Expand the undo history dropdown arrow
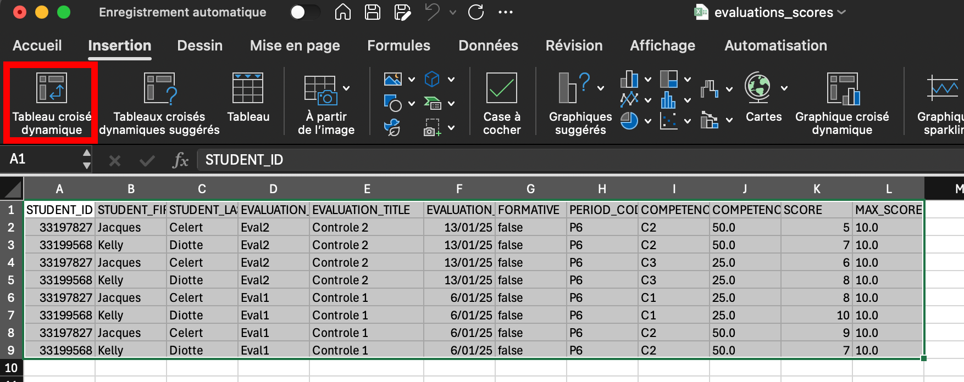This screenshot has height=382, width=964. [453, 12]
